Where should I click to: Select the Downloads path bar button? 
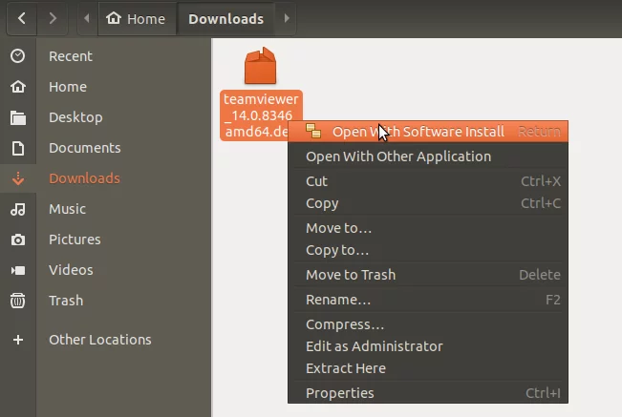[x=226, y=19]
